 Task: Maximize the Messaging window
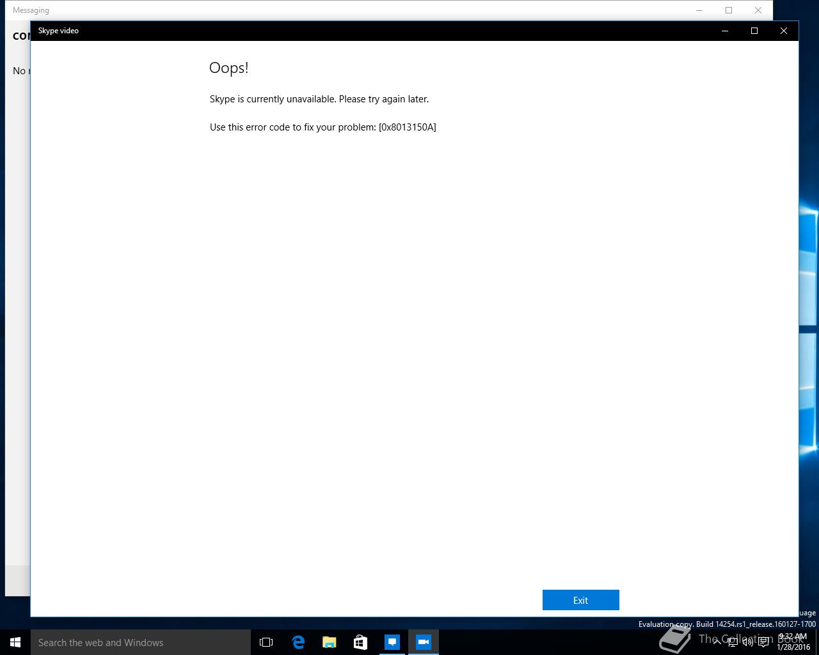pyautogui.click(x=729, y=10)
